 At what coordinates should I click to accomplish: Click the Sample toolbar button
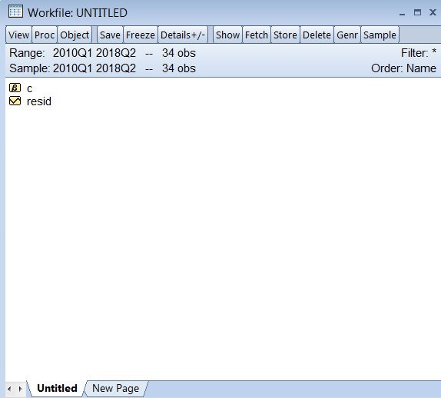380,35
